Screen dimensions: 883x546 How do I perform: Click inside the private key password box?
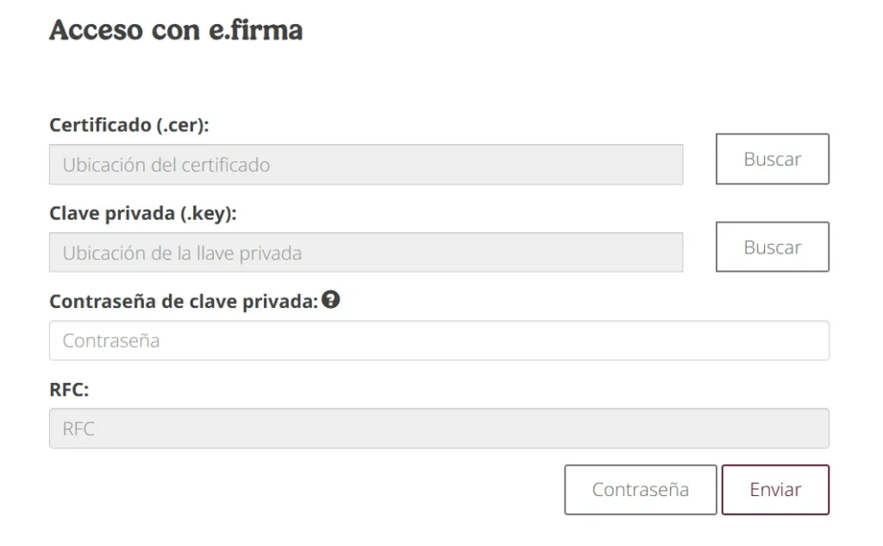(440, 340)
